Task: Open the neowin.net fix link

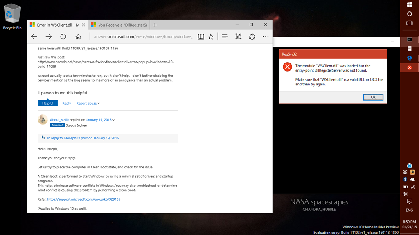Action: [x=106, y=64]
